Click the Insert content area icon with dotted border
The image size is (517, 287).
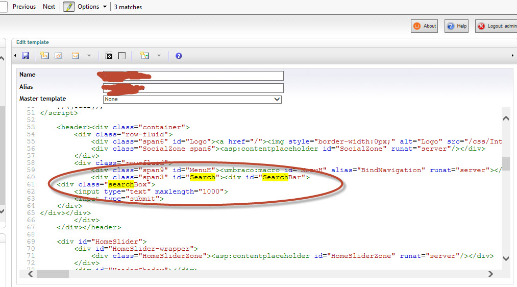[x=122, y=56]
